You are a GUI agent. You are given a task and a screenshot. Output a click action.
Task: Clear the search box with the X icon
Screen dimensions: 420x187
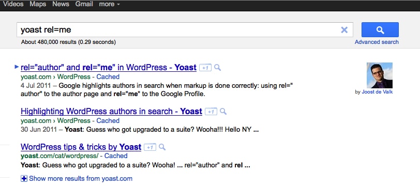344,30
